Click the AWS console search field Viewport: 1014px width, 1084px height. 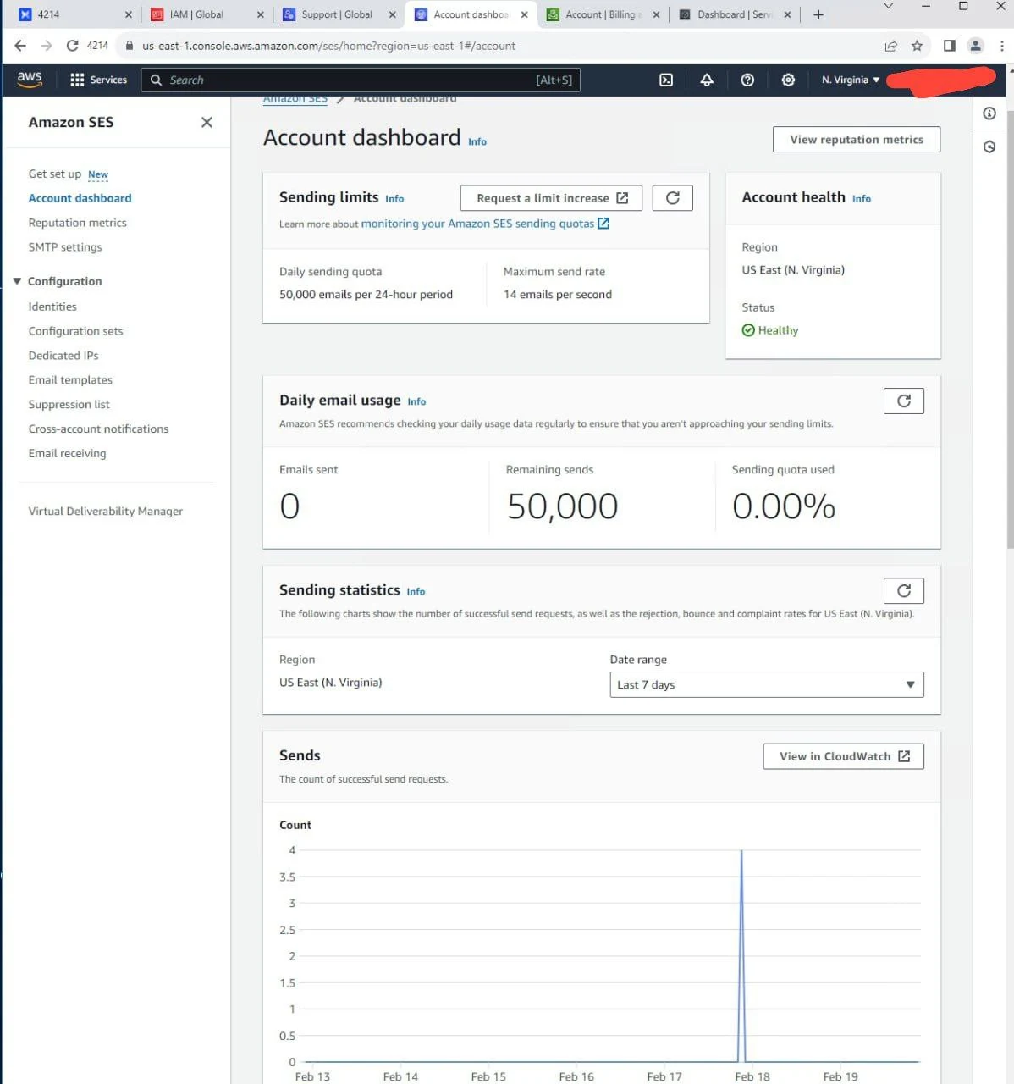(x=361, y=80)
